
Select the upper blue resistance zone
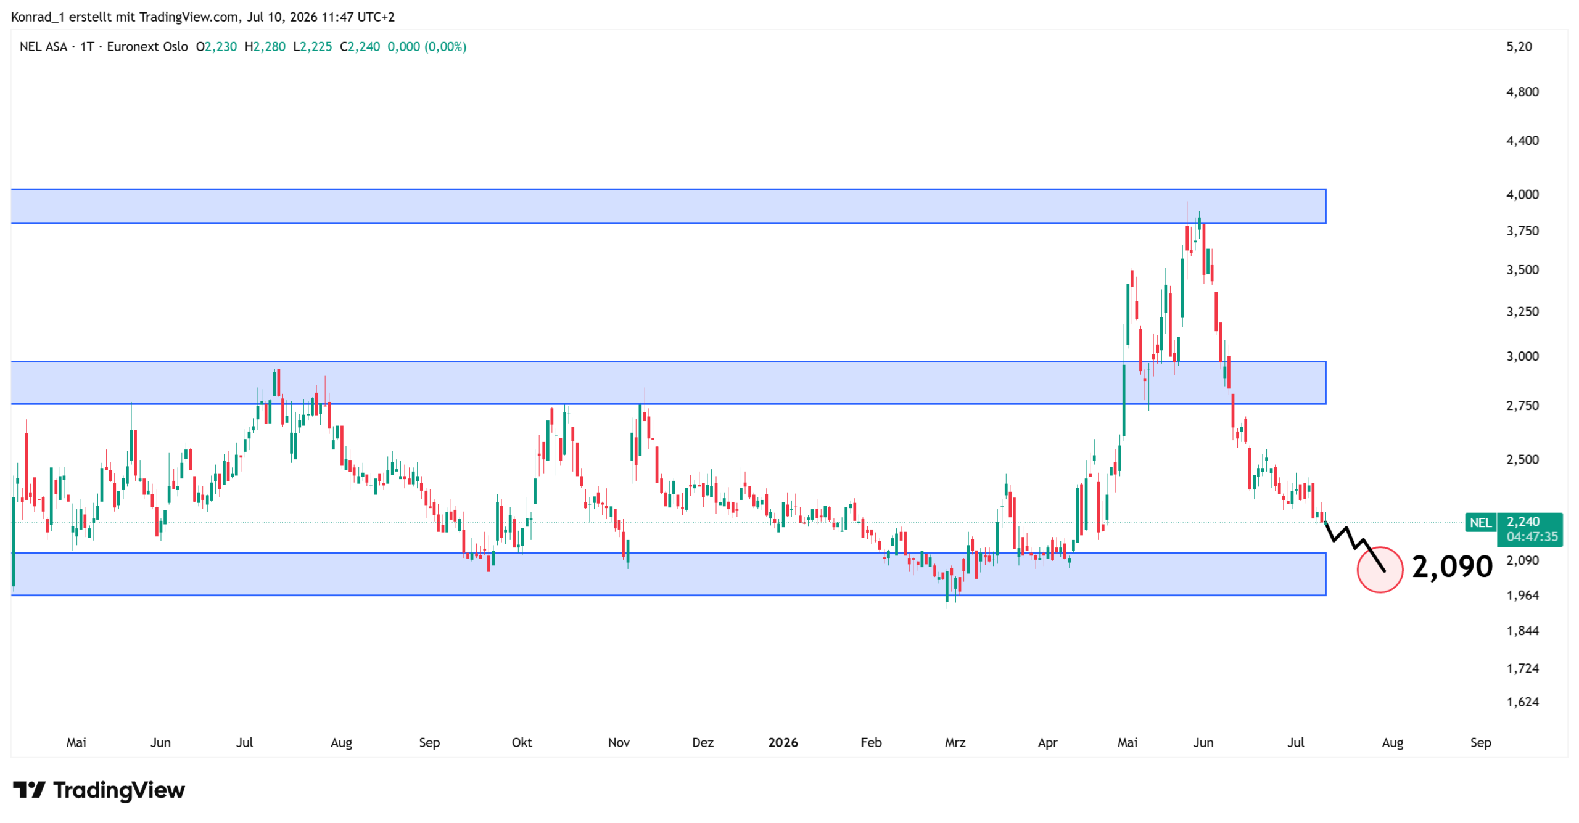tap(668, 206)
